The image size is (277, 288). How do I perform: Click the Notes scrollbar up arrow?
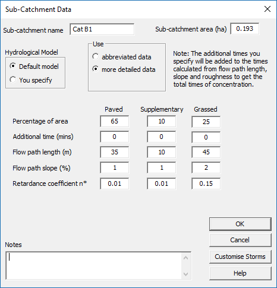186,258
